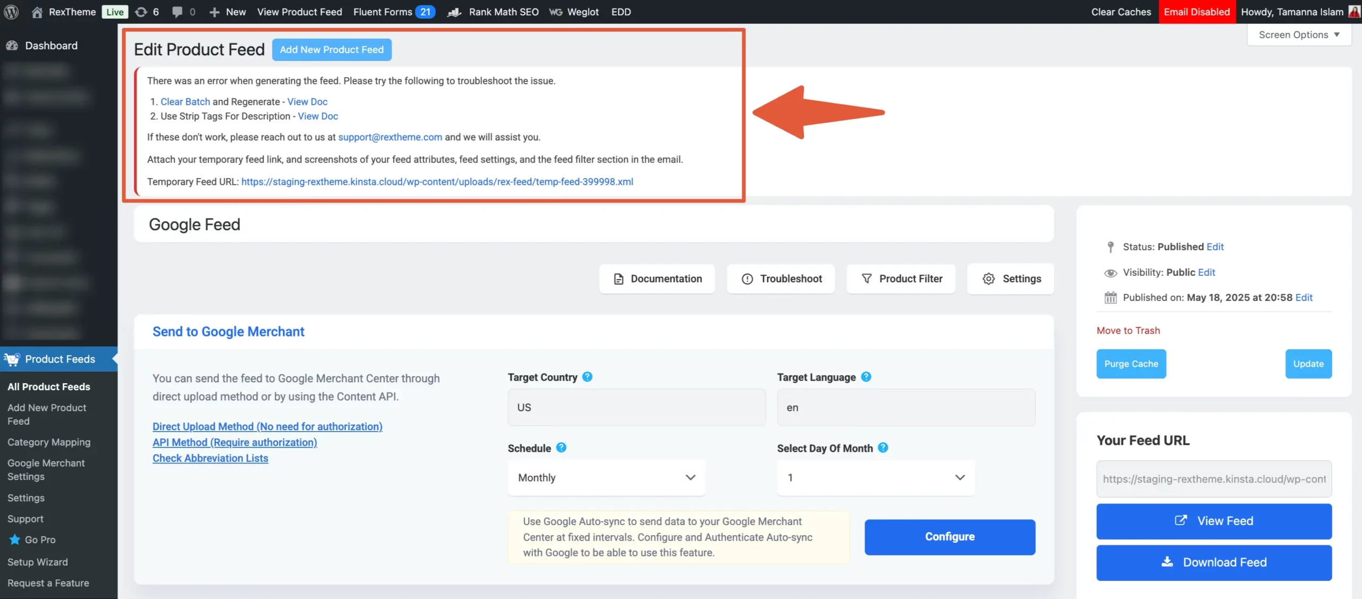The width and height of the screenshot is (1362, 599).
Task: Click the Clear Batch link
Action: point(185,102)
